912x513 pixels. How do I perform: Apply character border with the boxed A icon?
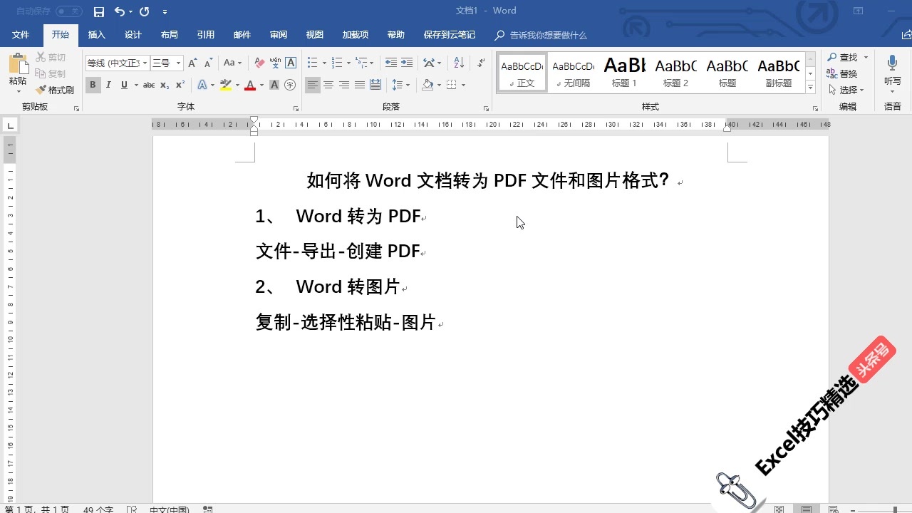coord(291,63)
